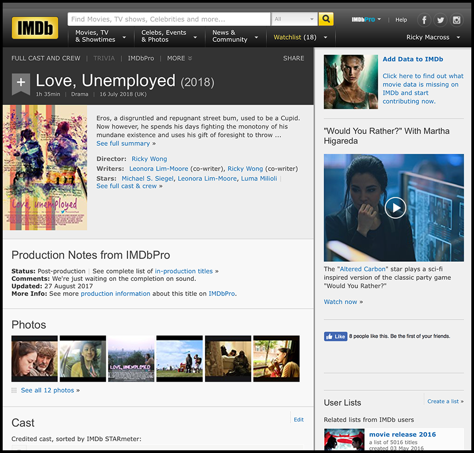Open photo of people in a park
This screenshot has height=453, width=474.
pyautogui.click(x=180, y=359)
